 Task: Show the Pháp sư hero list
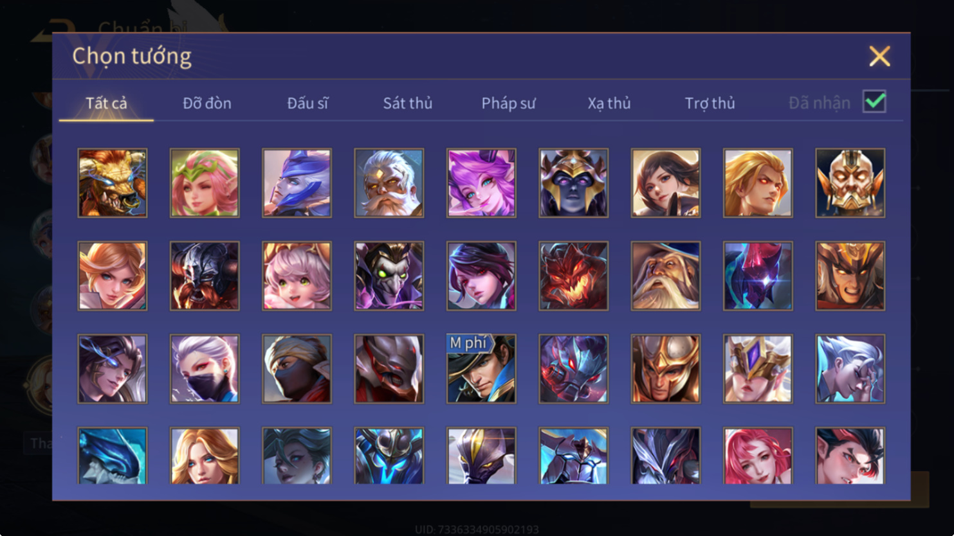[x=508, y=103]
